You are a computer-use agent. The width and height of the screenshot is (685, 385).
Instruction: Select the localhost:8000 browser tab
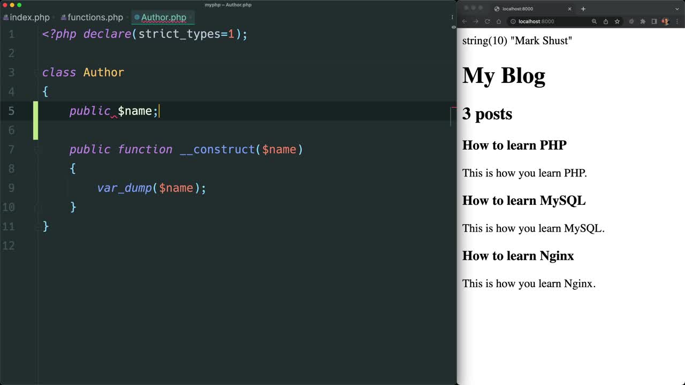pyautogui.click(x=516, y=9)
